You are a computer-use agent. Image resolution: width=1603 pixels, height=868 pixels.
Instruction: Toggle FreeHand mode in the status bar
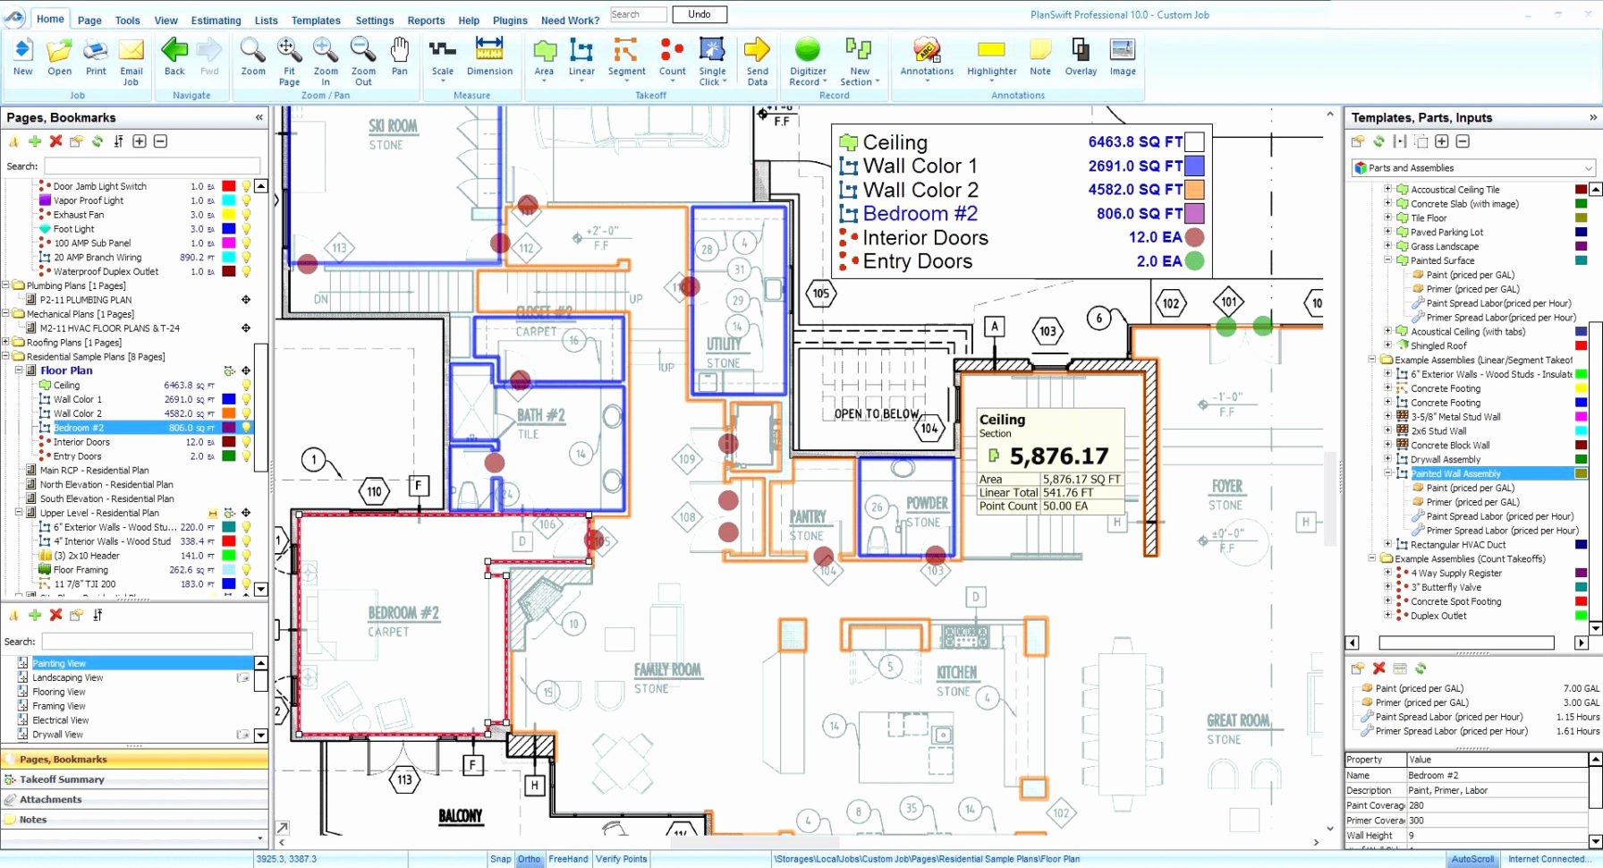click(x=568, y=859)
